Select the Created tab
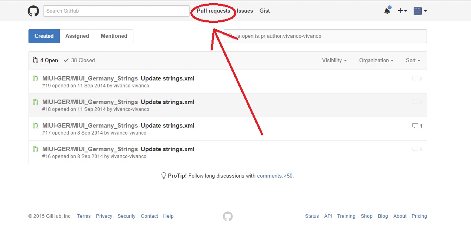The width and height of the screenshot is (471, 241). [x=44, y=36]
